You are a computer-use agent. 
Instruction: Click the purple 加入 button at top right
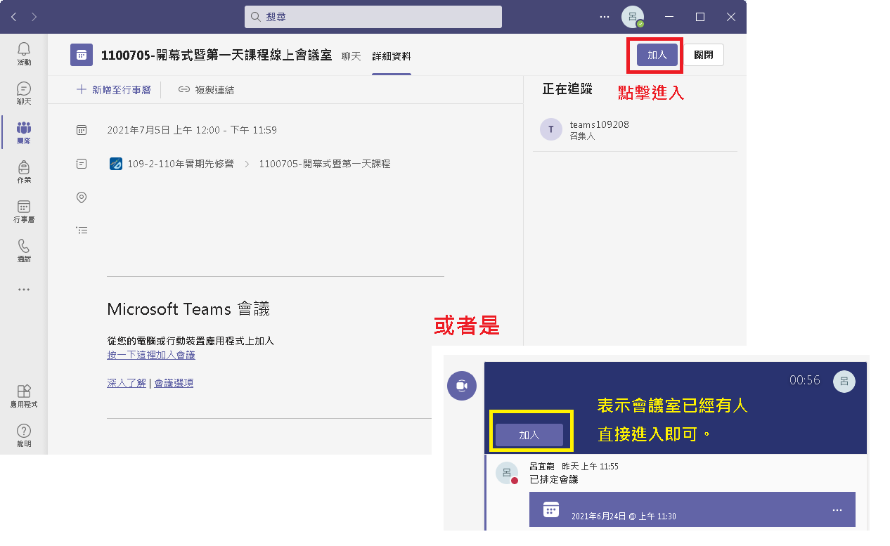click(657, 55)
